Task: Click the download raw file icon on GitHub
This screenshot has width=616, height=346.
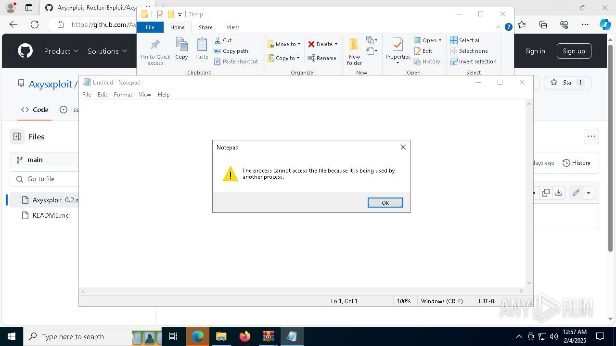Action: [558, 193]
